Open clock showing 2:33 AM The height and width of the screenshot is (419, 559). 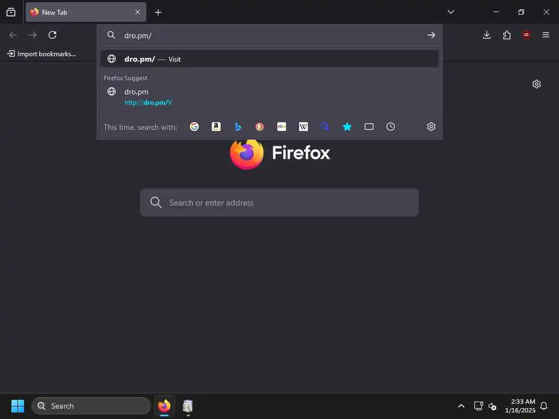[520, 406]
